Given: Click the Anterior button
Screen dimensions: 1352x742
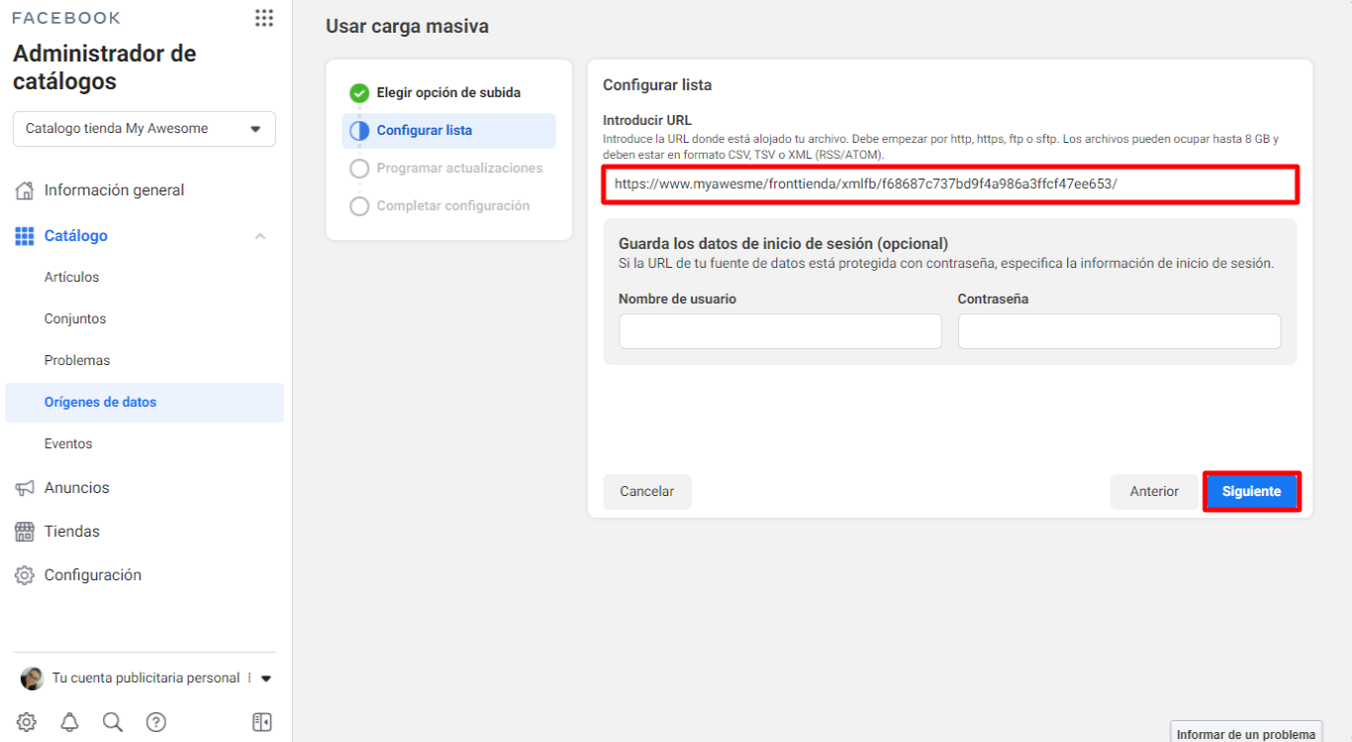Looking at the screenshot, I should (x=1154, y=492).
